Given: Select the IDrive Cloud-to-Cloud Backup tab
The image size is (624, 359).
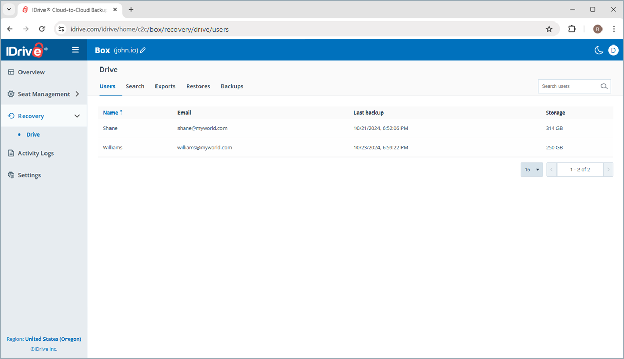Looking at the screenshot, I should coord(70,9).
